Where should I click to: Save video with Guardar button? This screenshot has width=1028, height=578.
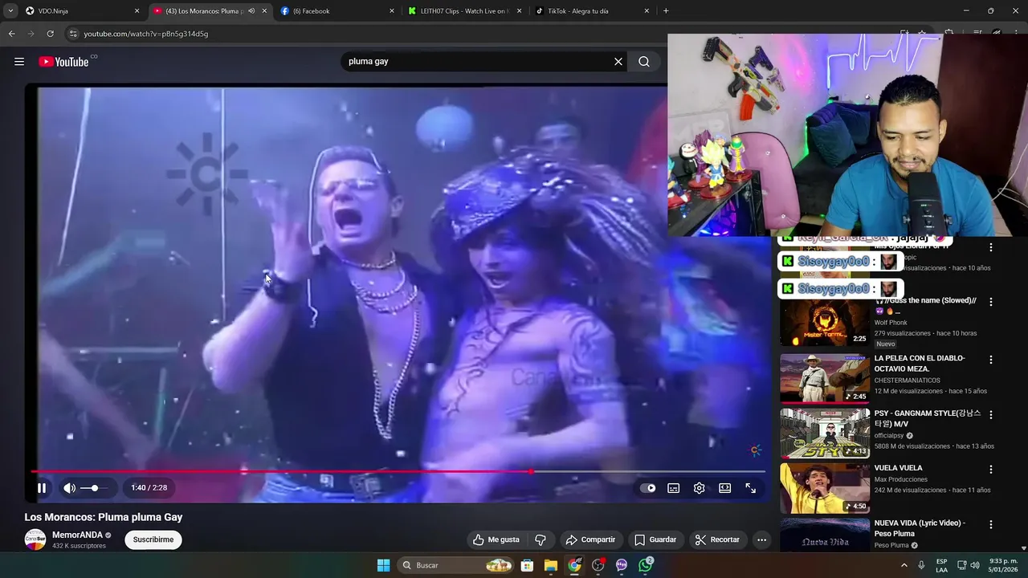click(655, 539)
